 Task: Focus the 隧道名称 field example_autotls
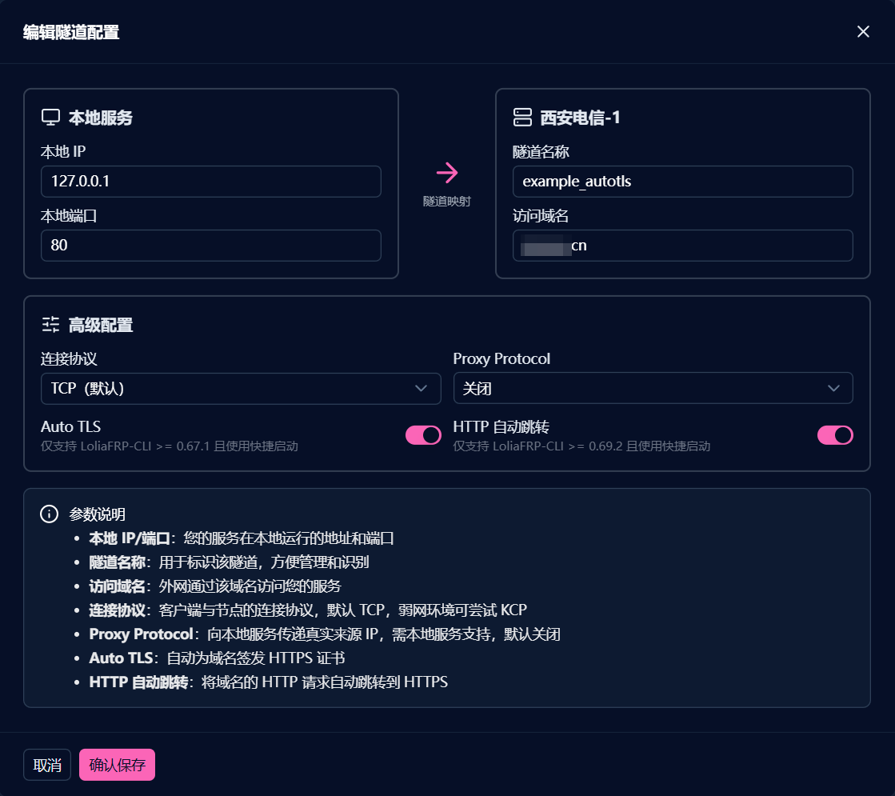683,182
